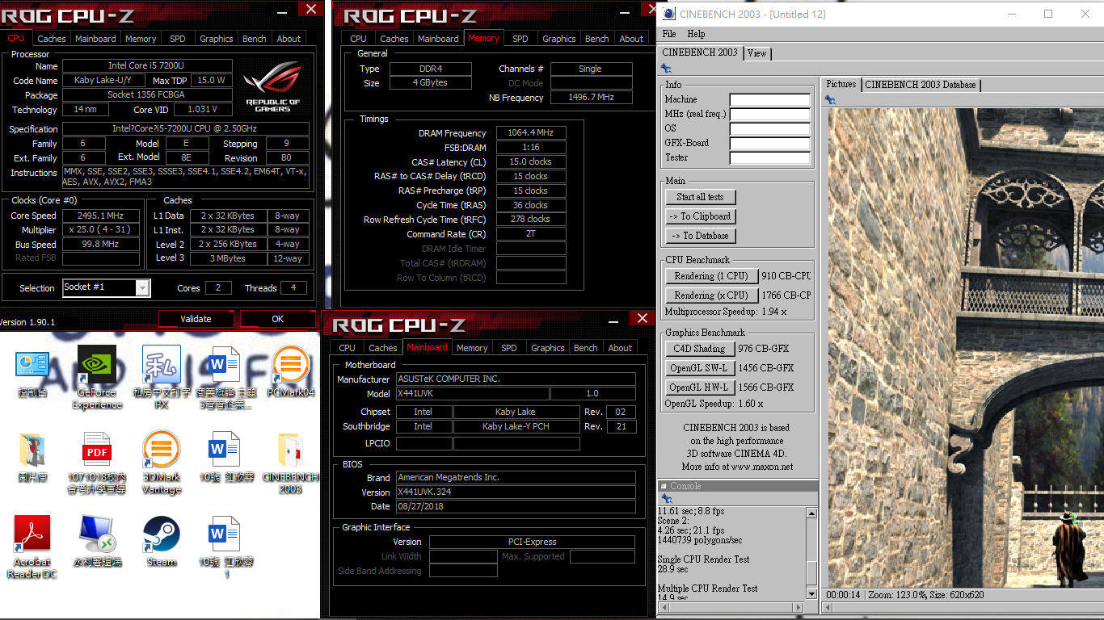
Task: Click Start all tests in CINEBENCH
Action: [x=700, y=197]
